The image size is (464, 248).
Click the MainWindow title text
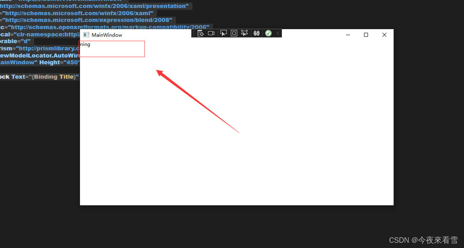tap(107, 35)
